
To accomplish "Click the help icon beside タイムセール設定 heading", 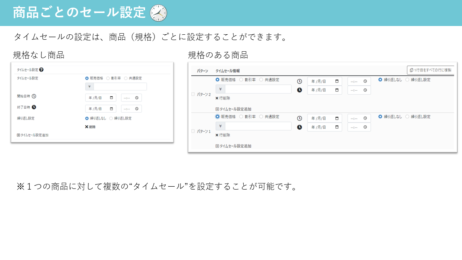I will tap(42, 70).
